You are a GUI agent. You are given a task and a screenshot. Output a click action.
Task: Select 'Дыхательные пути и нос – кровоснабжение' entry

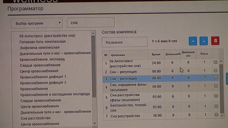click(55, 53)
